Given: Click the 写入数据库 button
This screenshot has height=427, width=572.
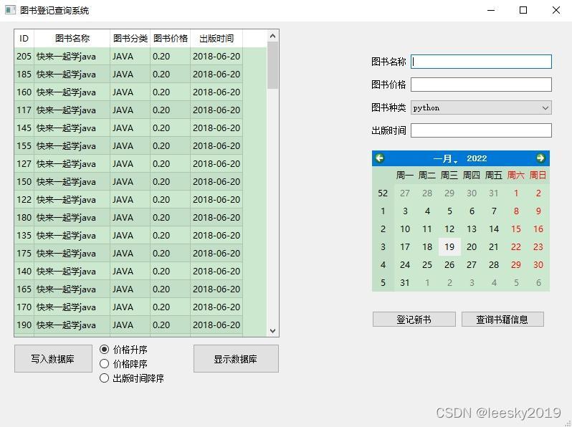Looking at the screenshot, I should 53,359.
